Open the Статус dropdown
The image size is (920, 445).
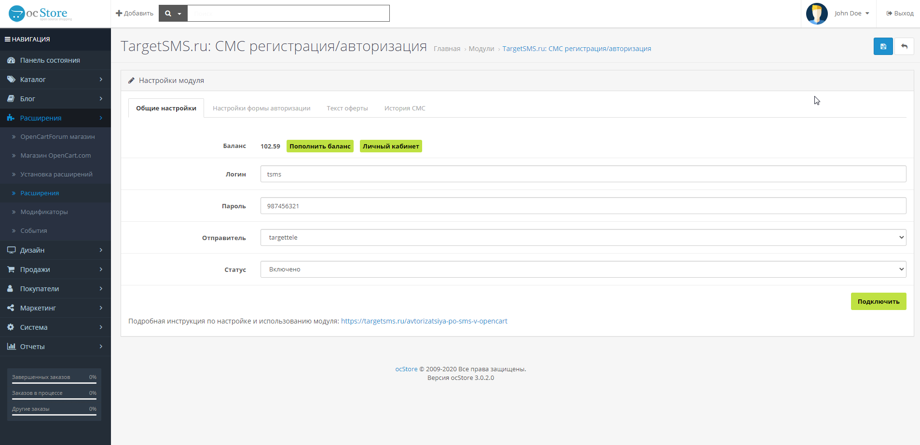pos(583,270)
